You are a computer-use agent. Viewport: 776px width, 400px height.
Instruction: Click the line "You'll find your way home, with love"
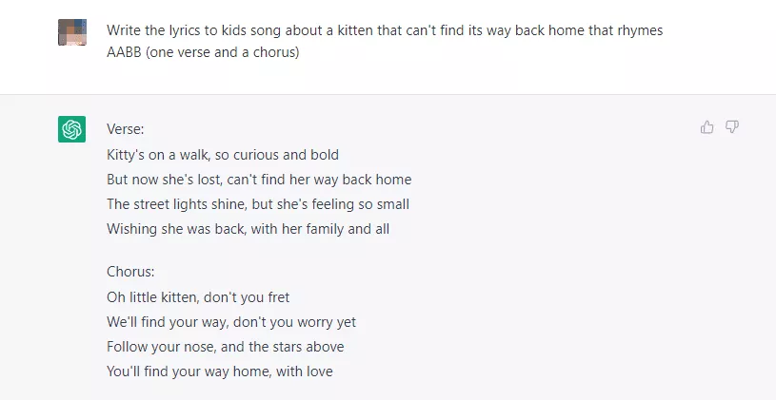[220, 371]
